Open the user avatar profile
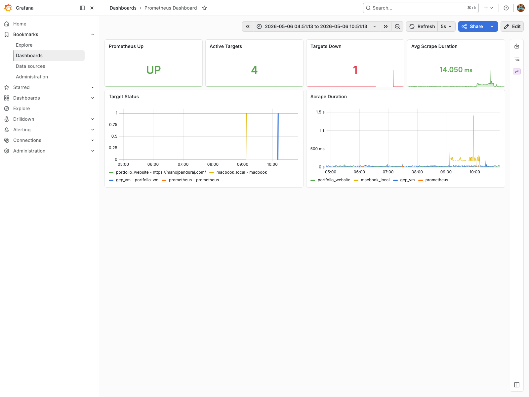This screenshot has width=529, height=397. (x=521, y=8)
